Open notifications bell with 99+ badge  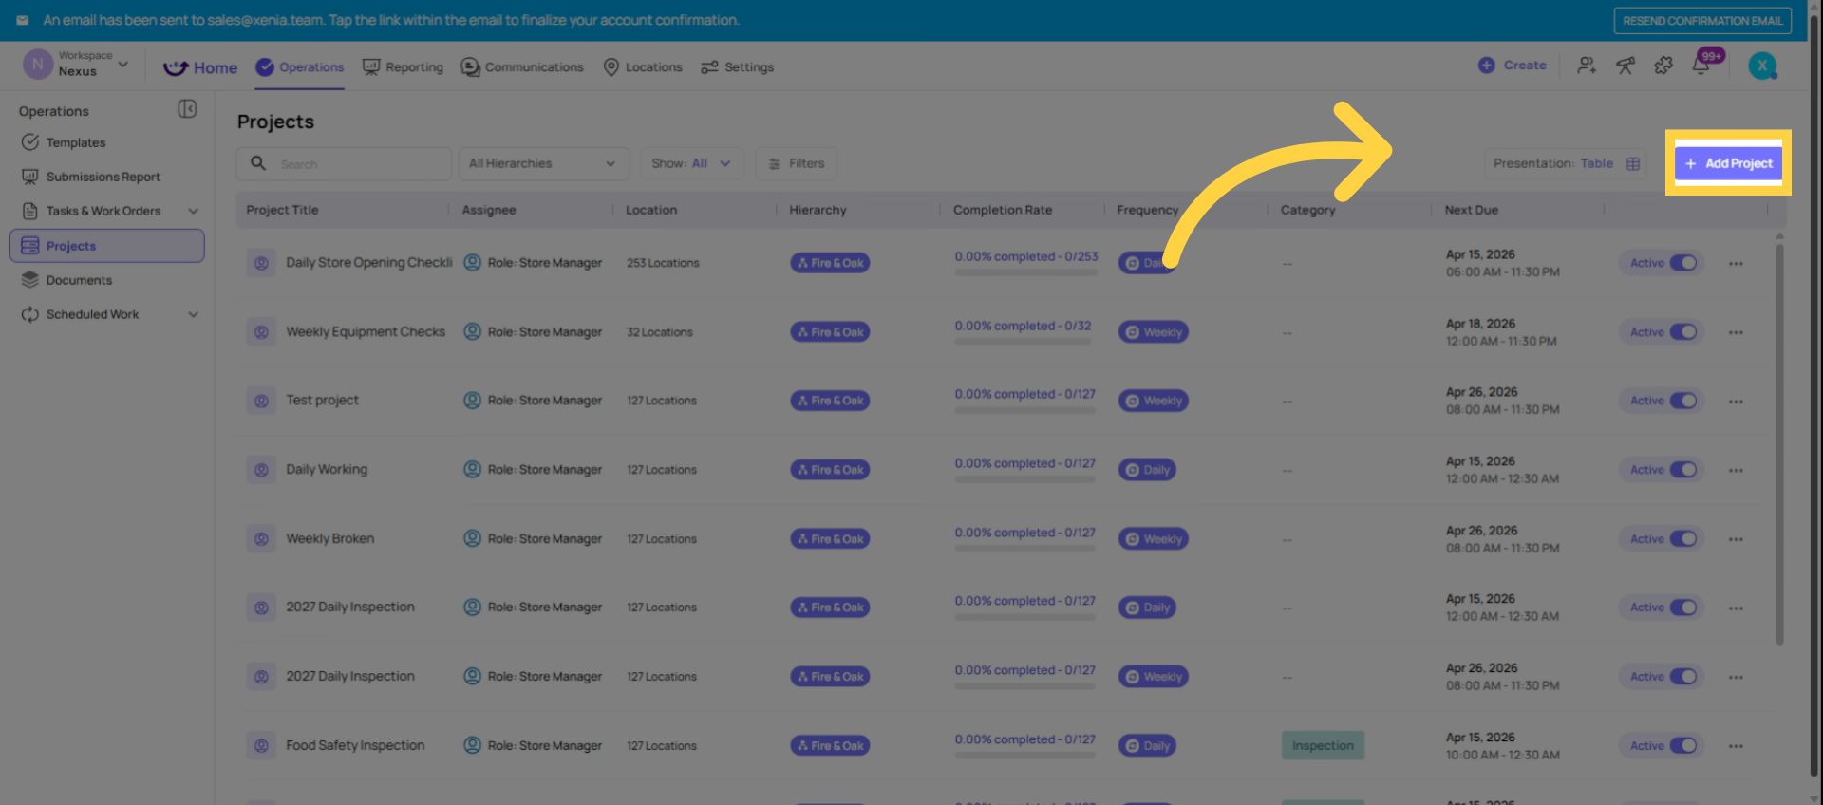pyautogui.click(x=1701, y=66)
